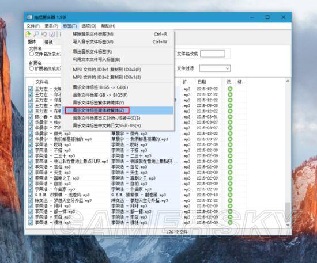Click the green status icon in first file row
Viewport: 317px width, 263px height.
coord(230,89)
